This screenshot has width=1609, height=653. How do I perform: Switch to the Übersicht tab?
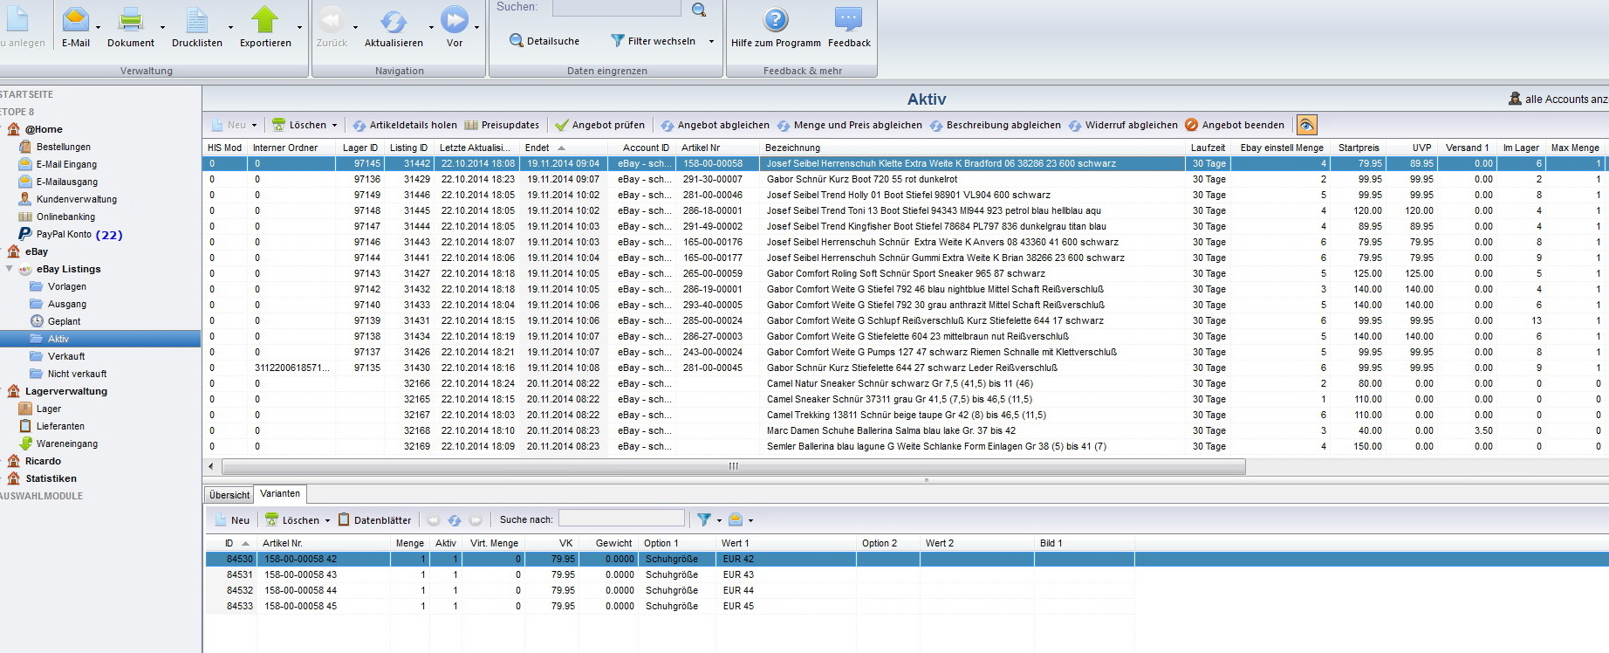pos(229,495)
